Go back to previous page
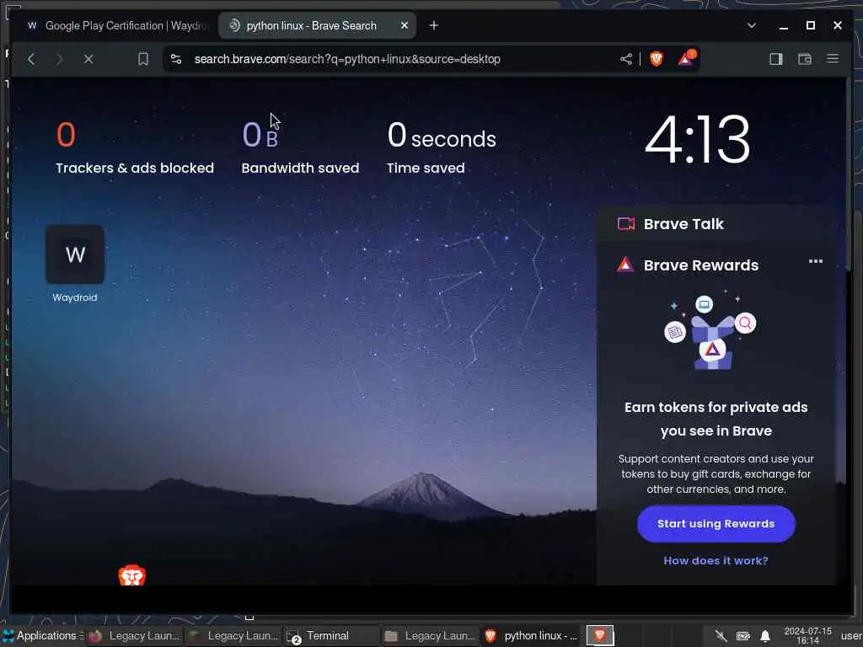 pyautogui.click(x=31, y=59)
